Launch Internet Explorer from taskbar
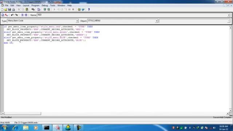The height and width of the screenshot is (131, 233). 15,128
